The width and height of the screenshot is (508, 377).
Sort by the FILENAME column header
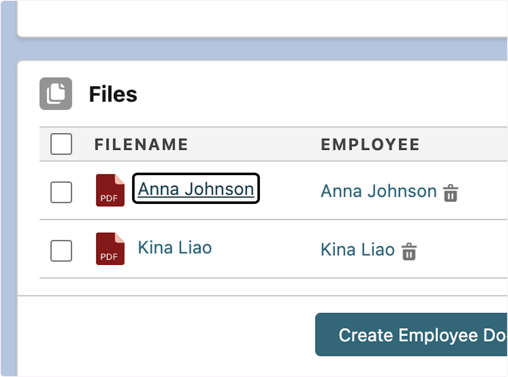click(141, 144)
